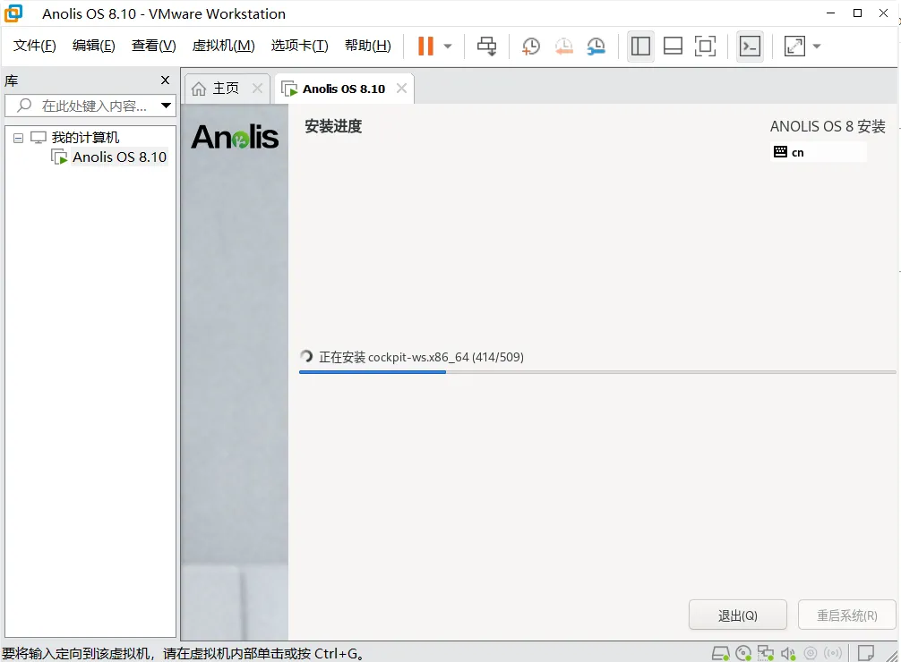Click the installation progress bar
This screenshot has height=662, width=901.
597,372
